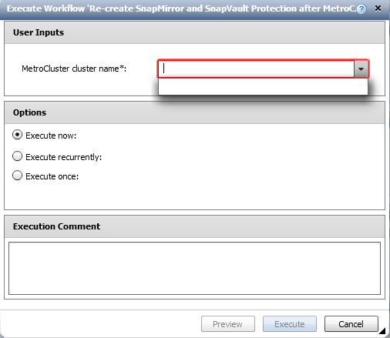This screenshot has height=338, width=390.
Task: Close the Execute Workflow dialog
Action: (x=378, y=8)
